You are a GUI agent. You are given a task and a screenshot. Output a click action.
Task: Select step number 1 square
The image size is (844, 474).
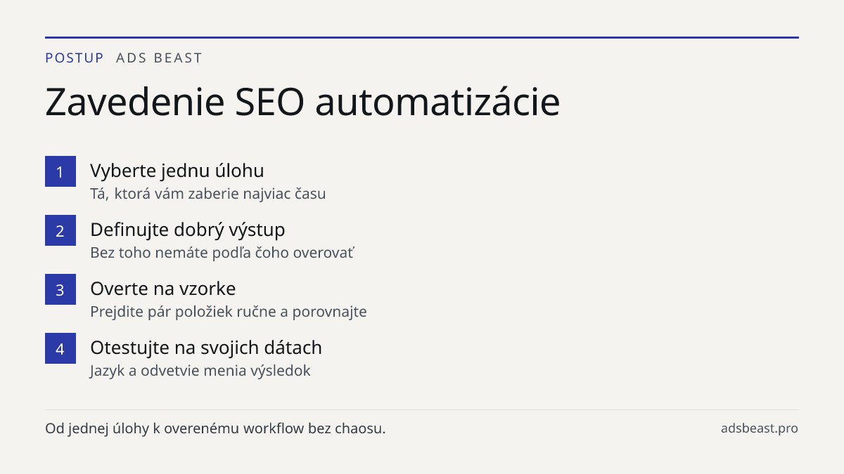(60, 171)
